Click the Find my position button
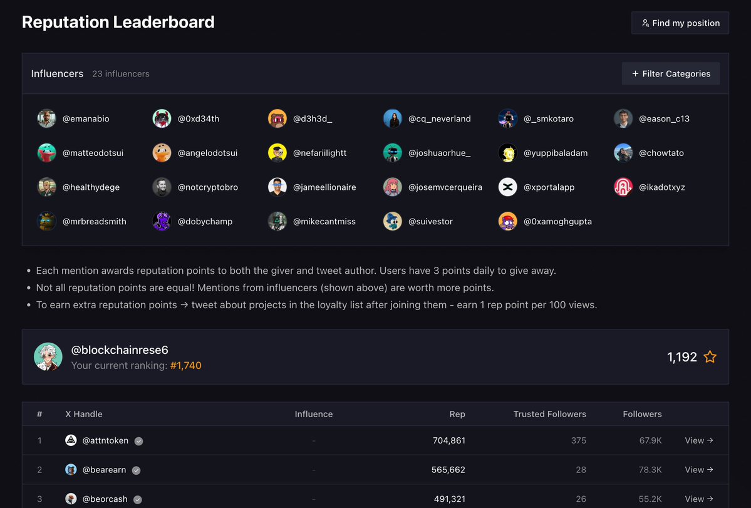 680,23
